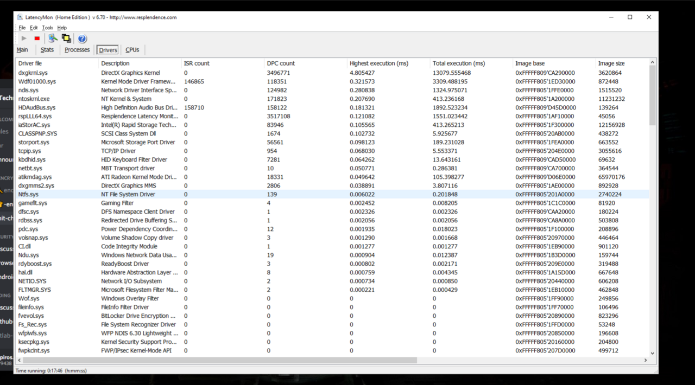This screenshot has height=385, width=695.
Task: Sort by the Image size column header
Action: click(x=622, y=63)
